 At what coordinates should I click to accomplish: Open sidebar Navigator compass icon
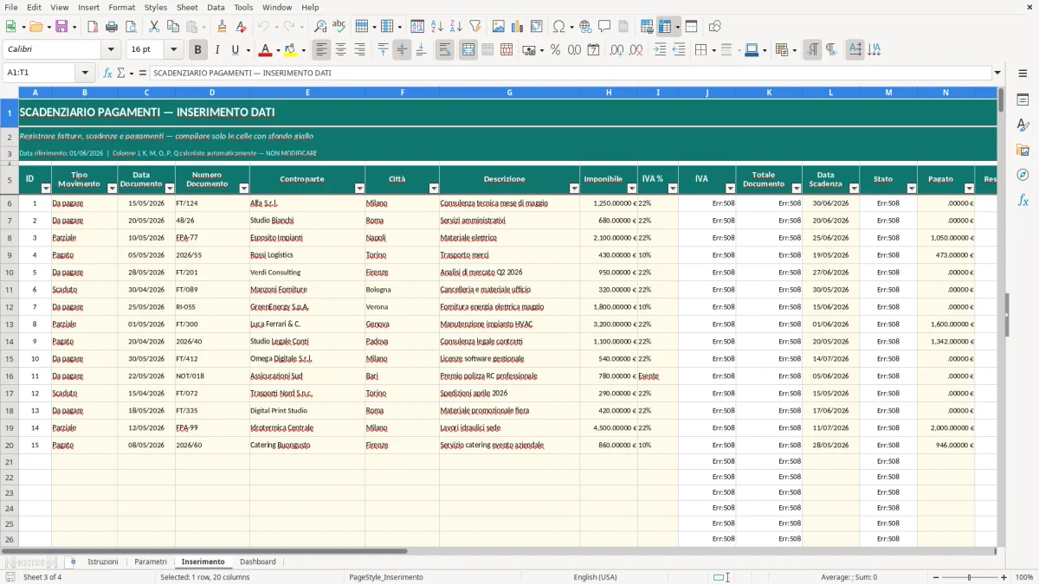[1023, 175]
